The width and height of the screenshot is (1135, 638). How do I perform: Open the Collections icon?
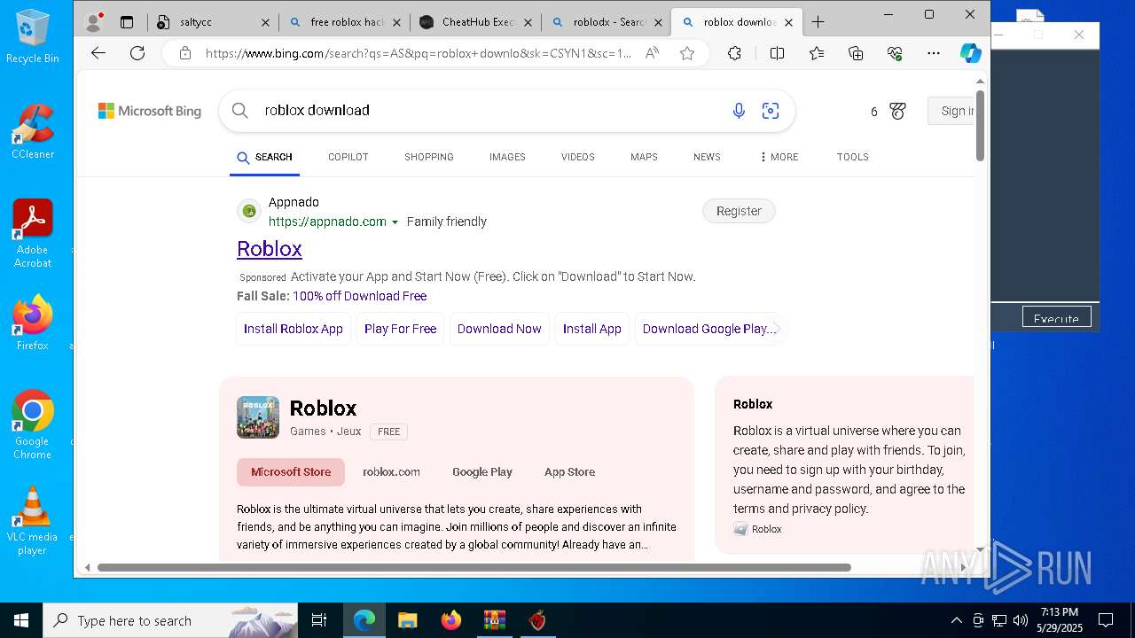[856, 53]
